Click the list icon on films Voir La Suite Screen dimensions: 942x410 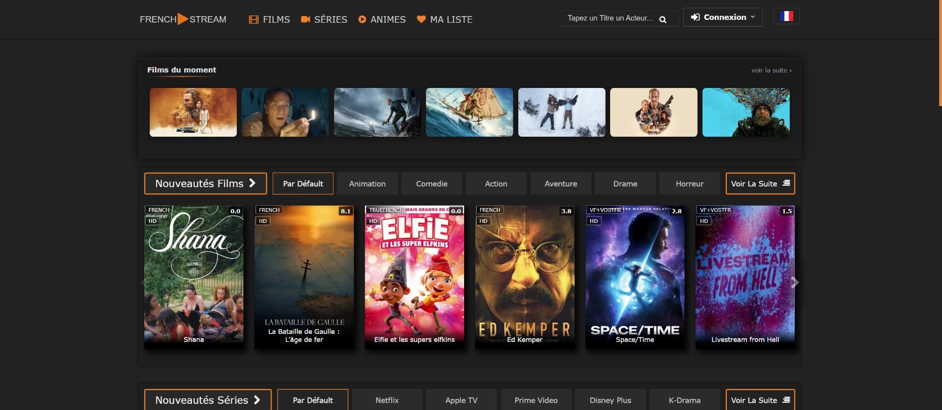786,183
